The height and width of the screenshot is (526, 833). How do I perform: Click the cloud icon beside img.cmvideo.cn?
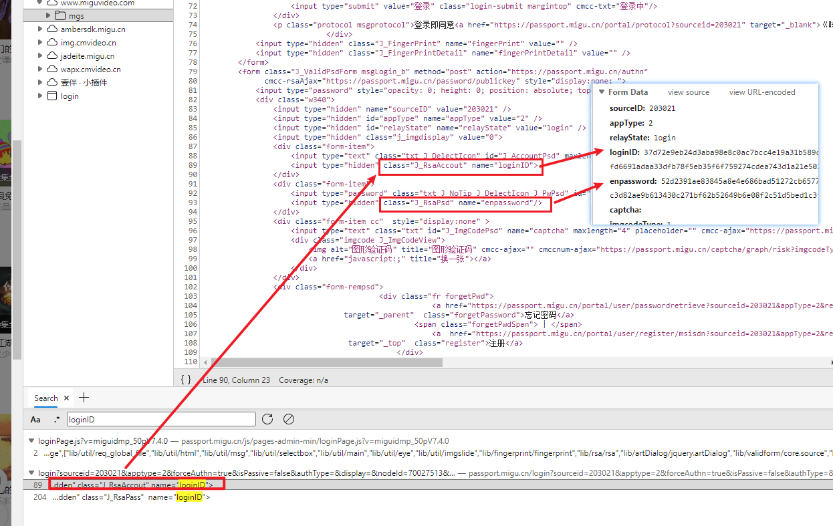click(x=52, y=42)
